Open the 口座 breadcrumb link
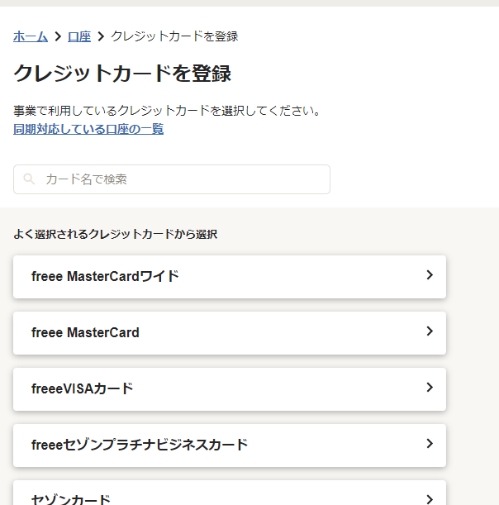 (x=79, y=36)
